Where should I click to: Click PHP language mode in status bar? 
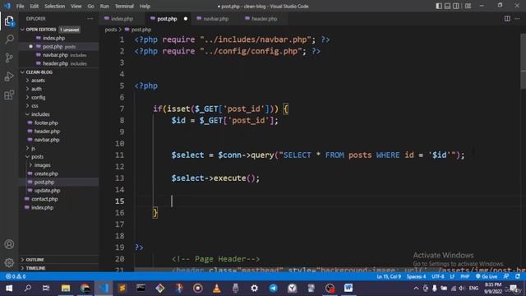(464, 276)
